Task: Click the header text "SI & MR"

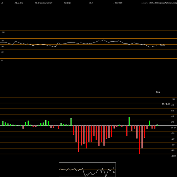Action: (19, 3)
